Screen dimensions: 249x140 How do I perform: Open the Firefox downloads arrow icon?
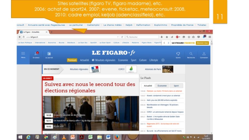coord(162,37)
